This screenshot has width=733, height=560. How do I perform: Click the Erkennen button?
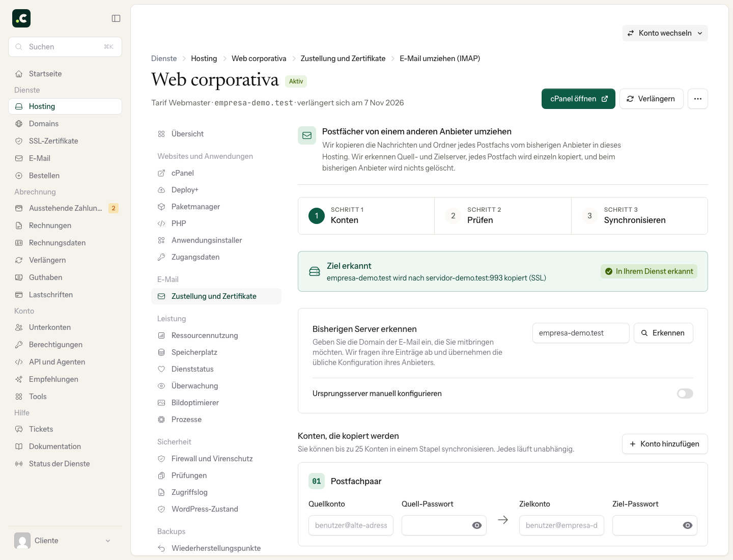663,333
